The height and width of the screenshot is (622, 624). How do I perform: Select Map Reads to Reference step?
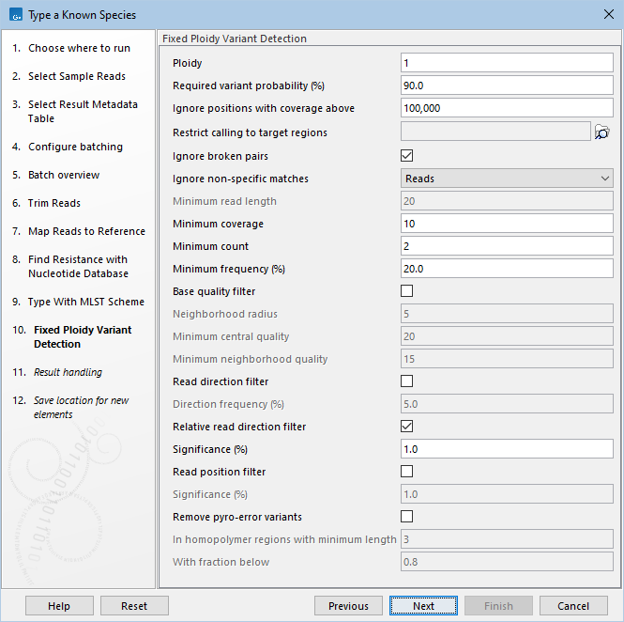(86, 231)
